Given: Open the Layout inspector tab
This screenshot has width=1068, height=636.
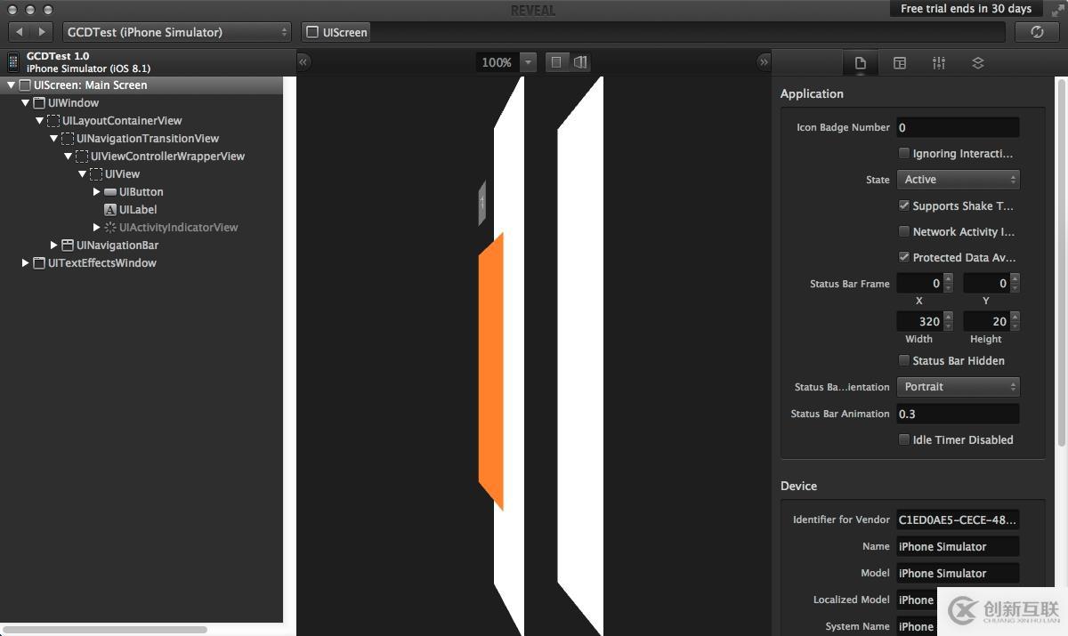Looking at the screenshot, I should pyautogui.click(x=900, y=63).
